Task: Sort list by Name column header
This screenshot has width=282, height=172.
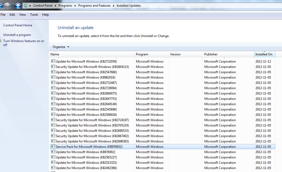Action: 55,54
